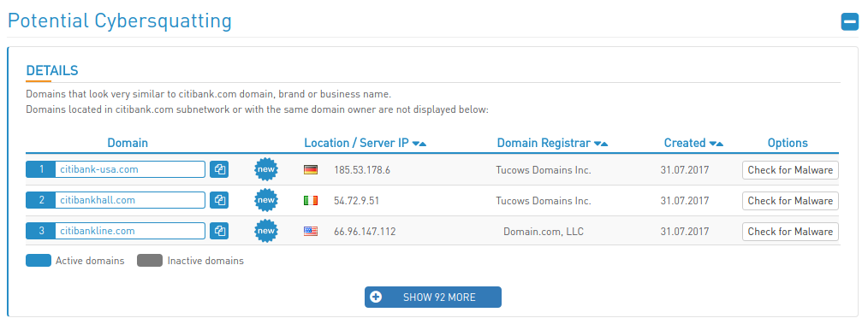Sort by Domain Registrar arrows

point(601,144)
